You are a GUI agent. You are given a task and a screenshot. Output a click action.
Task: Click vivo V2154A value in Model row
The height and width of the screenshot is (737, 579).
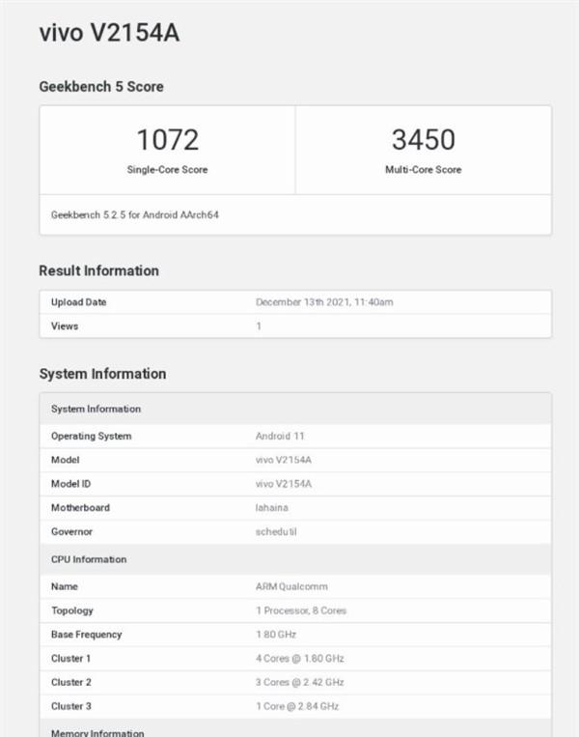pyautogui.click(x=284, y=460)
